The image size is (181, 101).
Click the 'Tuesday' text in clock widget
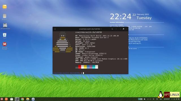pyautogui.click(x=144, y=18)
